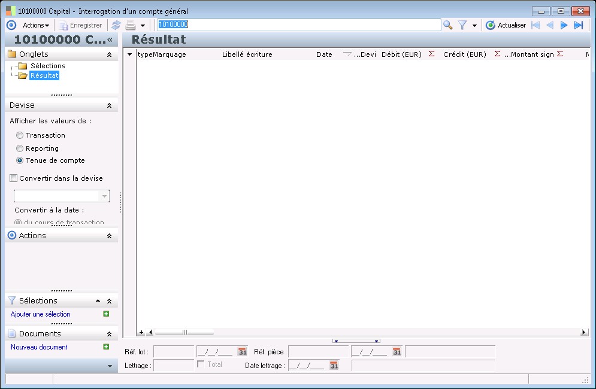Click the blue target icon in toolbar
Image resolution: width=596 pixels, height=389 pixels.
[11, 25]
